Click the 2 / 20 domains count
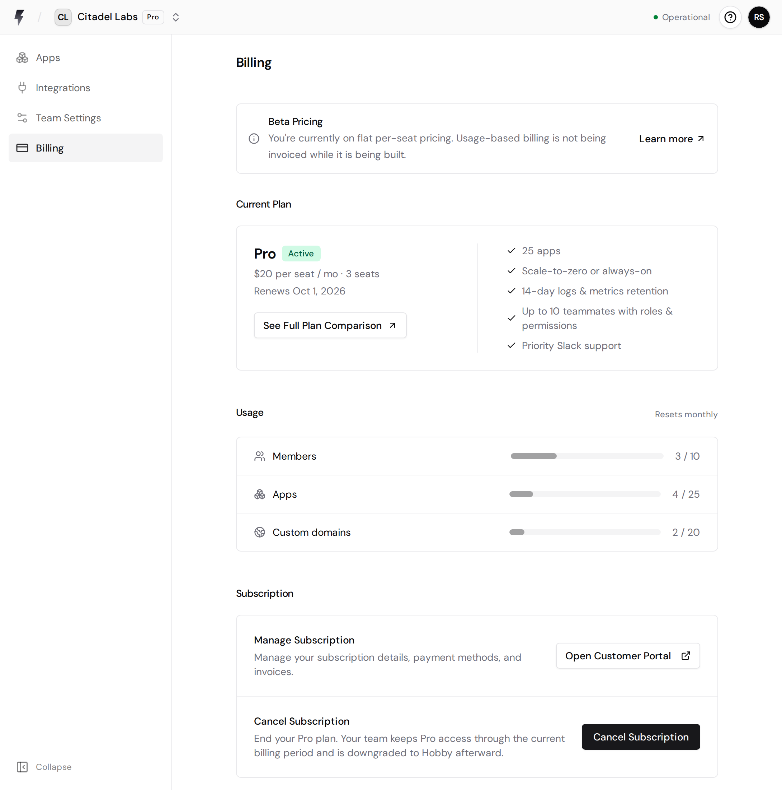This screenshot has height=790, width=782. [686, 532]
